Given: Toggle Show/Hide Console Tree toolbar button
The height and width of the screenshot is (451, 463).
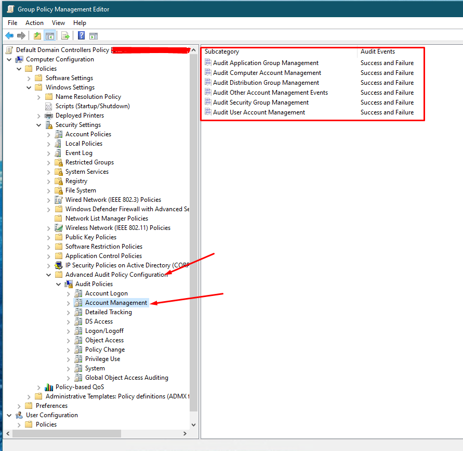Looking at the screenshot, I should tap(50, 36).
